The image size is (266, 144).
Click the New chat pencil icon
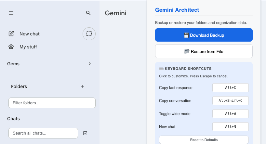[x=11, y=34]
